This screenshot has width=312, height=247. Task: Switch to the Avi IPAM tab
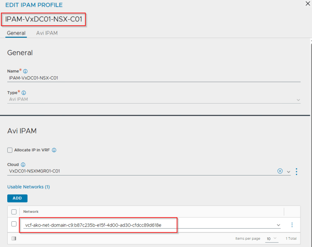[47, 33]
